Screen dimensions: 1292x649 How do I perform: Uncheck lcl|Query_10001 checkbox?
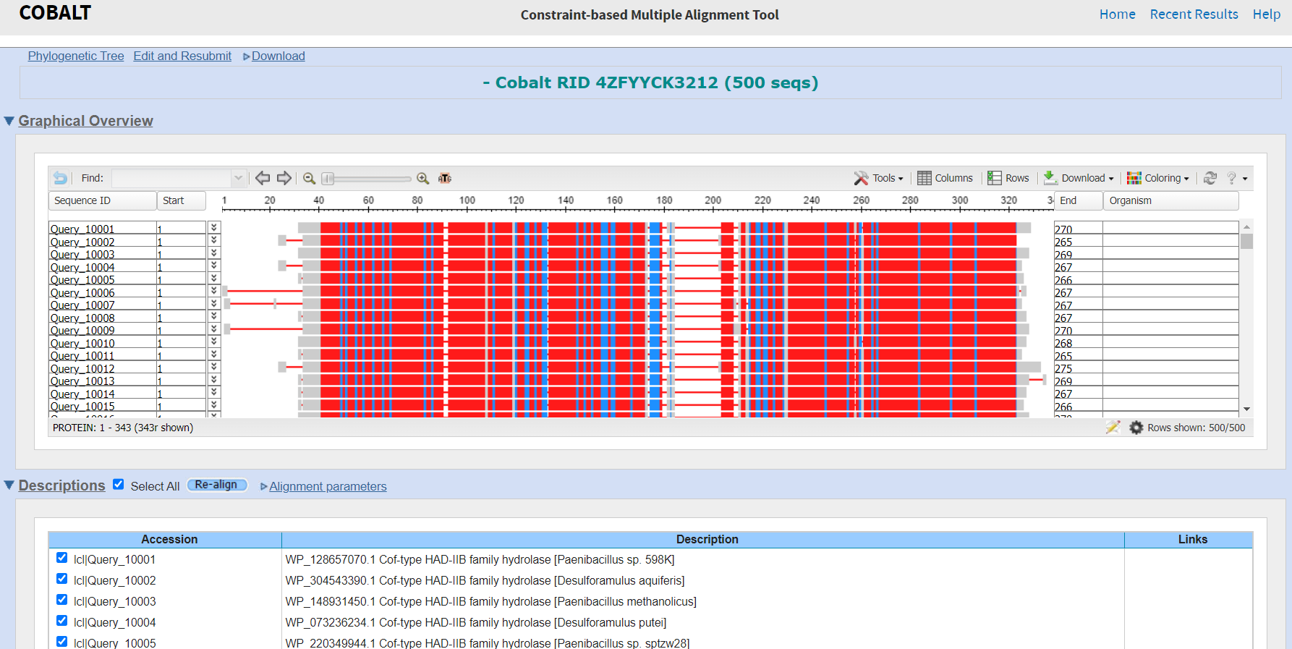(x=62, y=558)
